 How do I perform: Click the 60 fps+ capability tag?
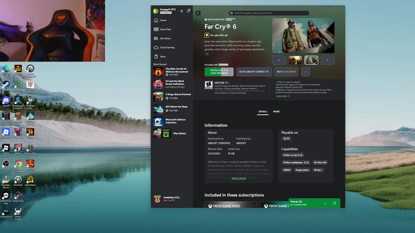(x=318, y=170)
